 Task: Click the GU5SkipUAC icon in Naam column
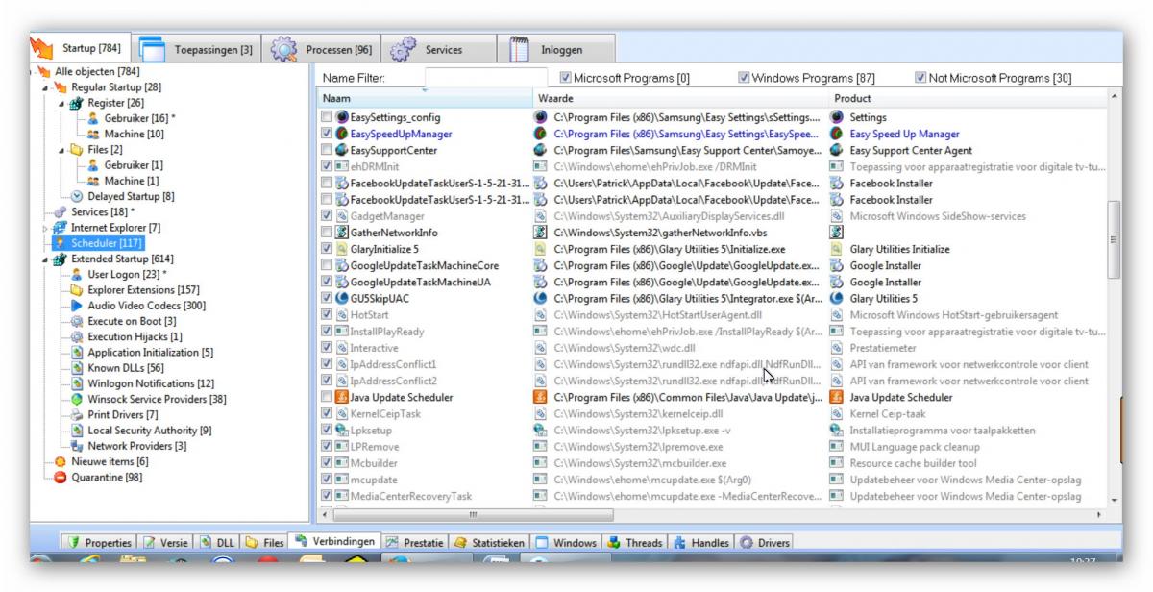tap(341, 299)
